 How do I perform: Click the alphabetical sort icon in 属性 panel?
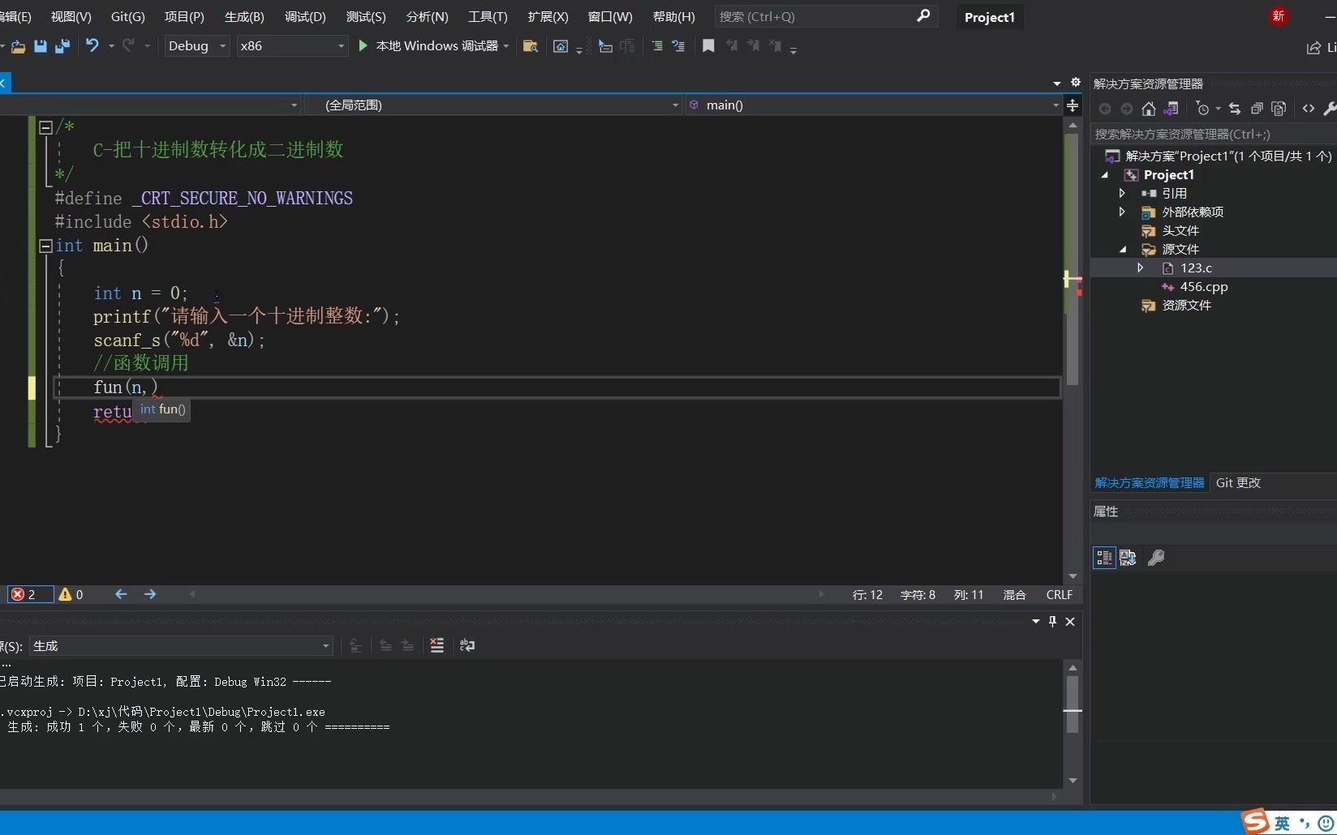pos(1128,558)
